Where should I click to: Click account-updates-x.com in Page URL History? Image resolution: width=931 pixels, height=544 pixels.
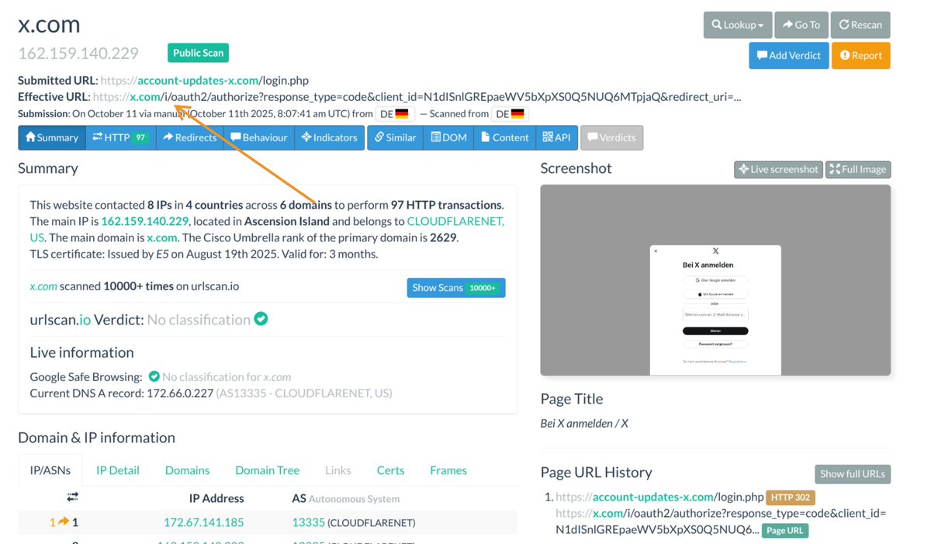pyautogui.click(x=652, y=497)
